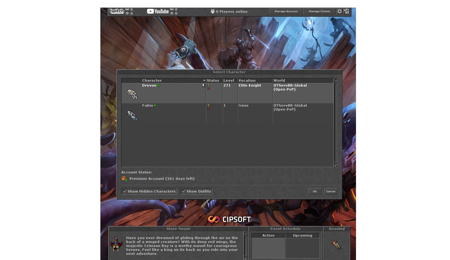Click the Twitch live streams broadcast icon
This screenshot has height=260, width=450.
tap(127, 9)
